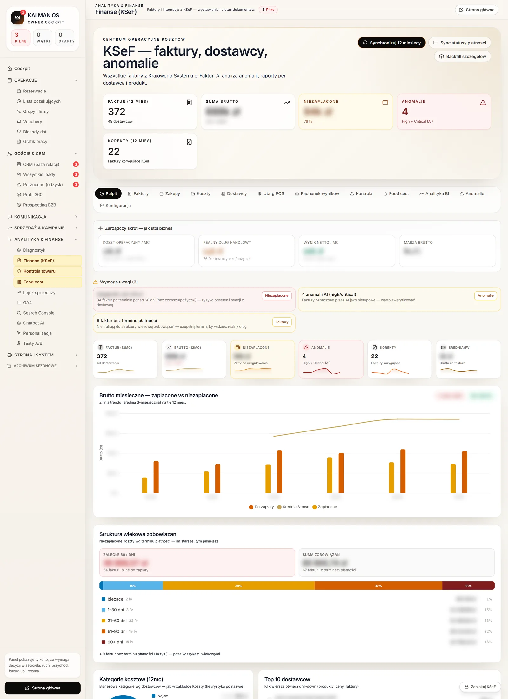Click the document icon on Korekty card
Image resolution: width=508 pixels, height=699 pixels.
189,142
